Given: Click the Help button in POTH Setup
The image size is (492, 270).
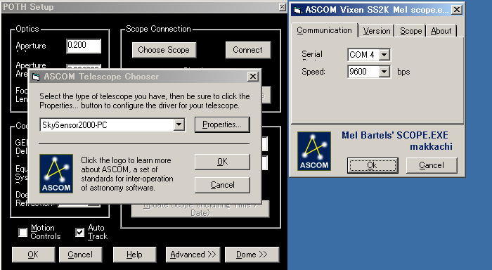Looking at the screenshot, I should [x=134, y=255].
